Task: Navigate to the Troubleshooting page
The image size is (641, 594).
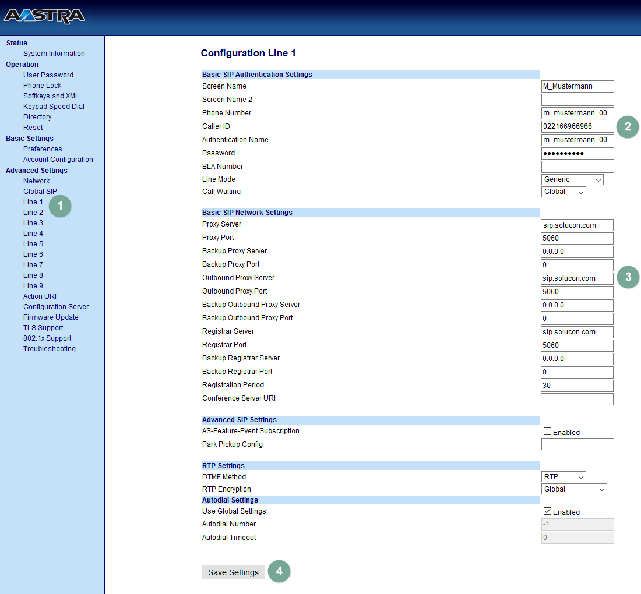Action: pos(50,349)
